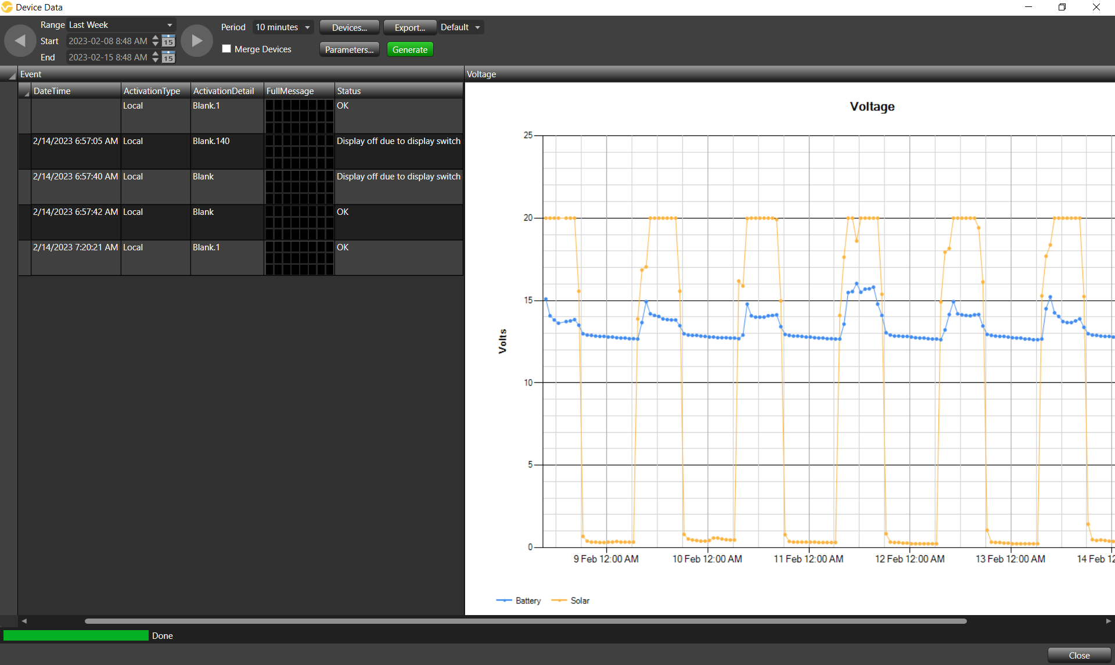Viewport: 1115px width, 665px height.
Task: Select the Voltage panel header
Action: click(x=790, y=74)
